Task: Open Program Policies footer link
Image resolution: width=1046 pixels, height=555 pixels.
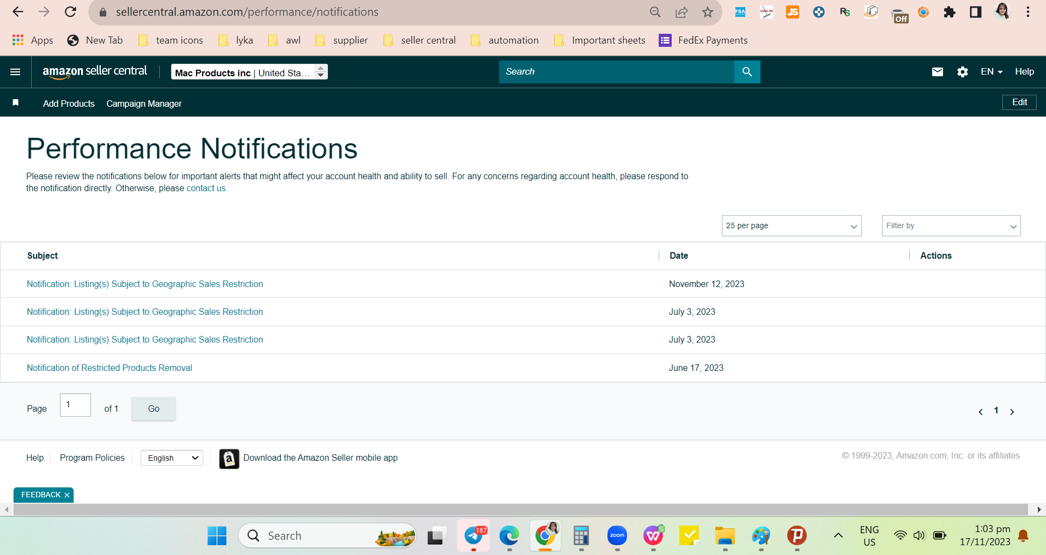Action: click(x=92, y=458)
